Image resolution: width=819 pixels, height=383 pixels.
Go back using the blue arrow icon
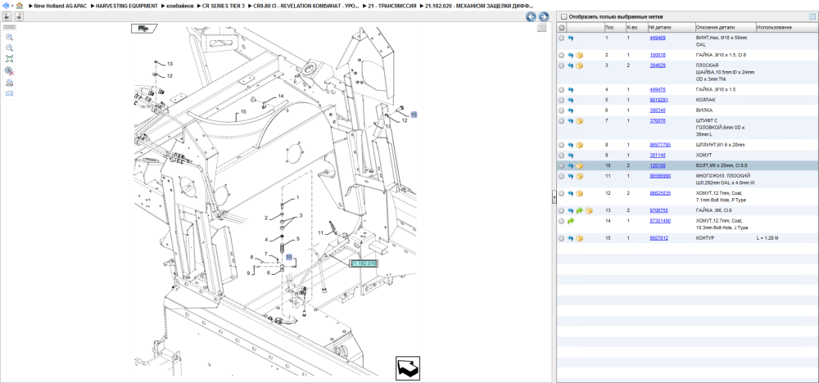pos(6,5)
